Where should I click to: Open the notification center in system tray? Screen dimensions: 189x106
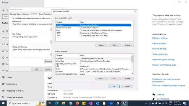tap(185, 103)
